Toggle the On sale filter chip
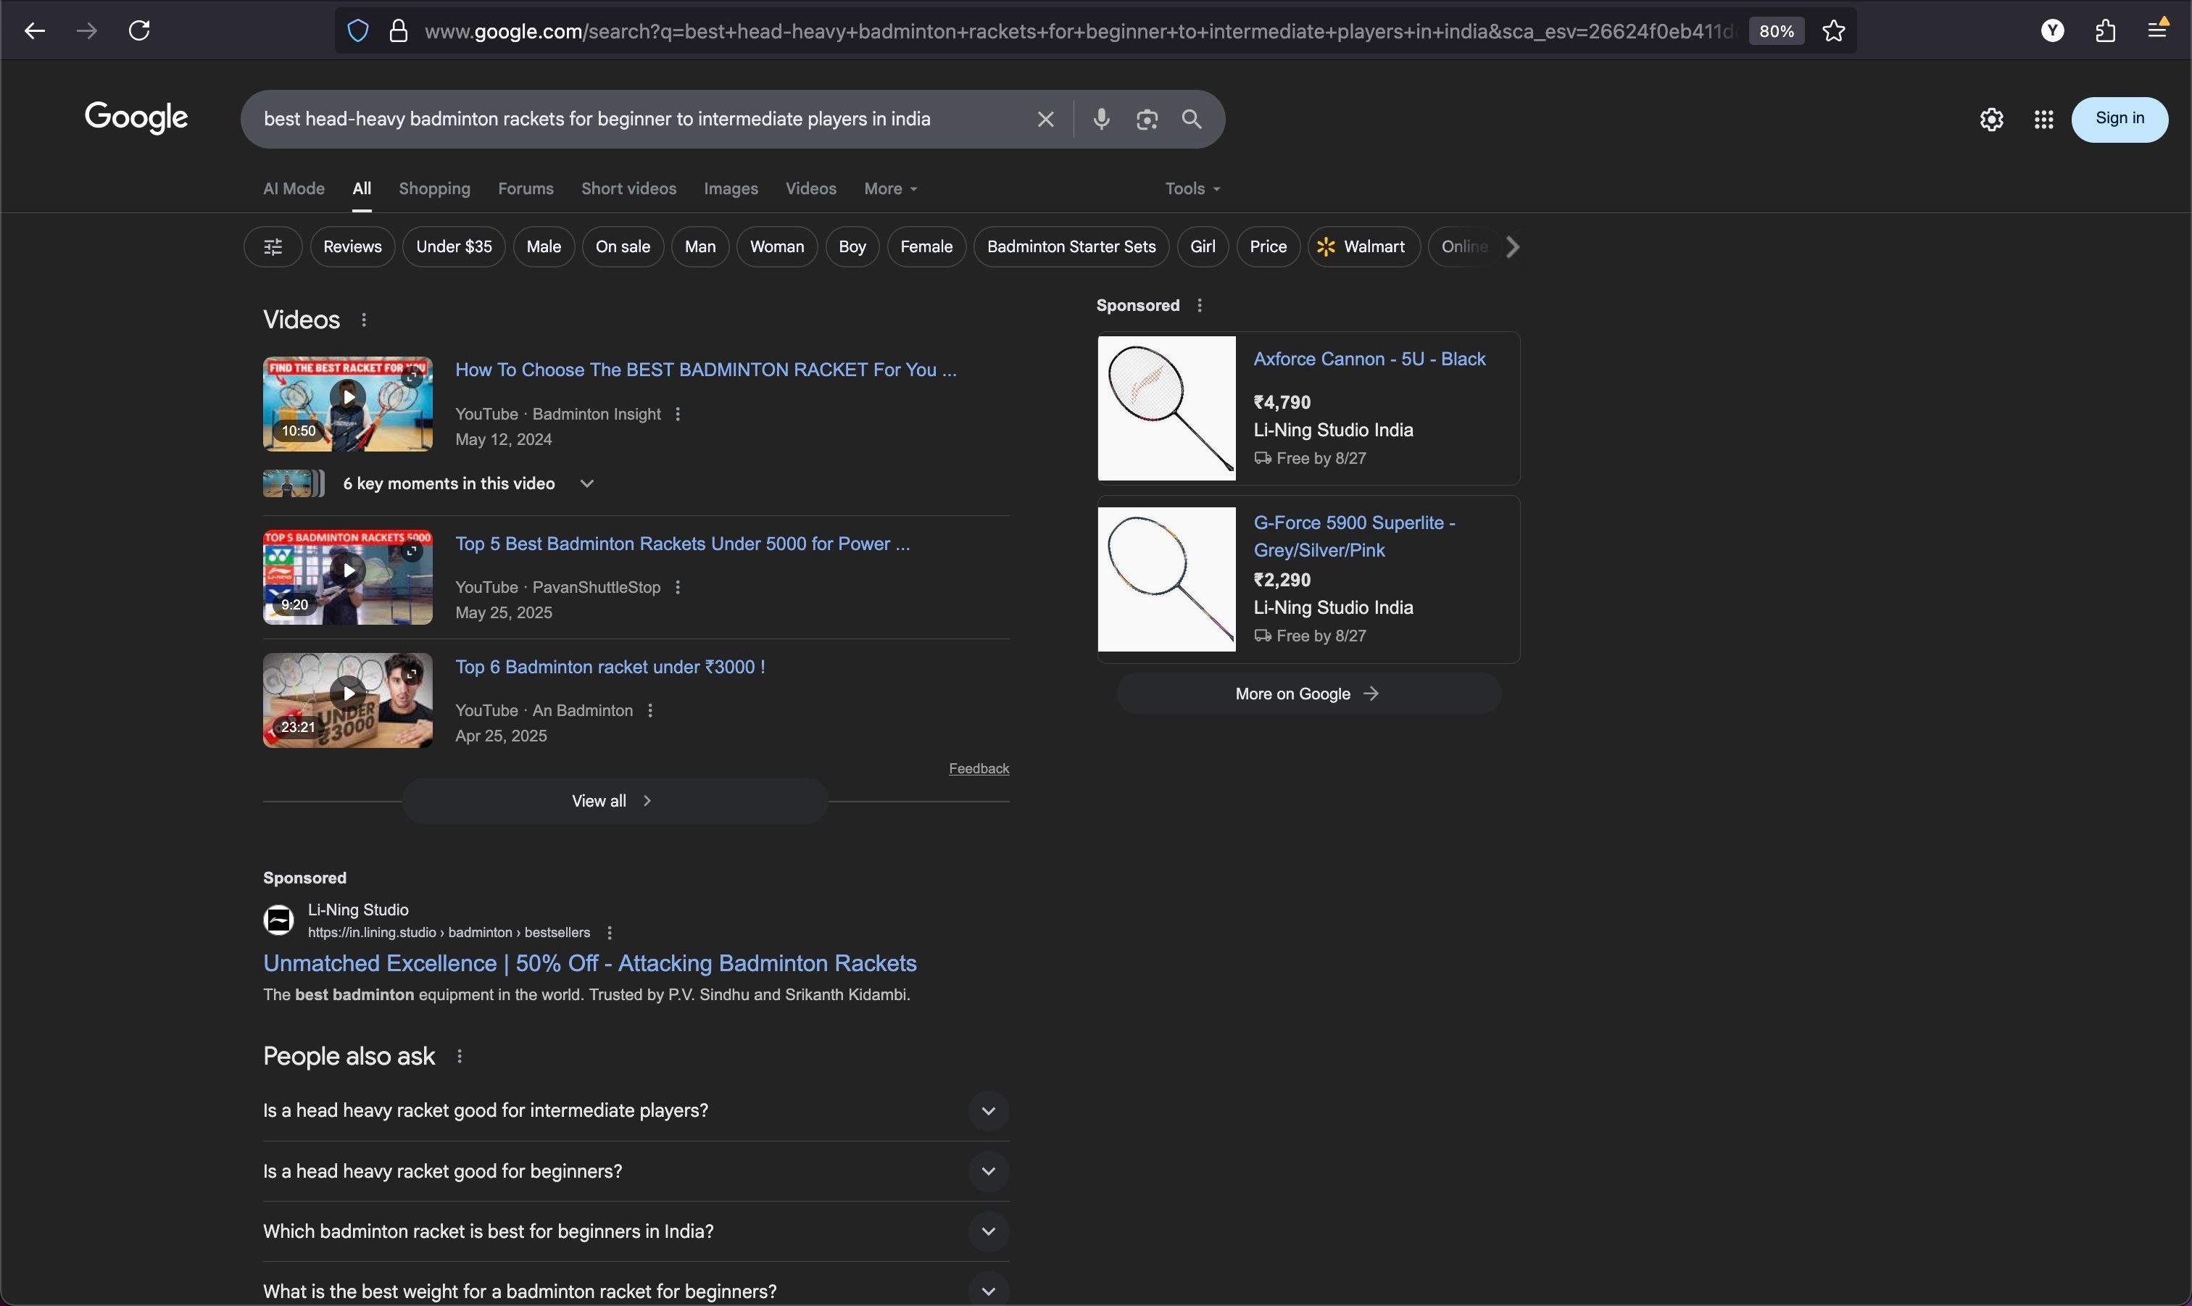Screen dimensions: 2192x1306 click(x=623, y=247)
